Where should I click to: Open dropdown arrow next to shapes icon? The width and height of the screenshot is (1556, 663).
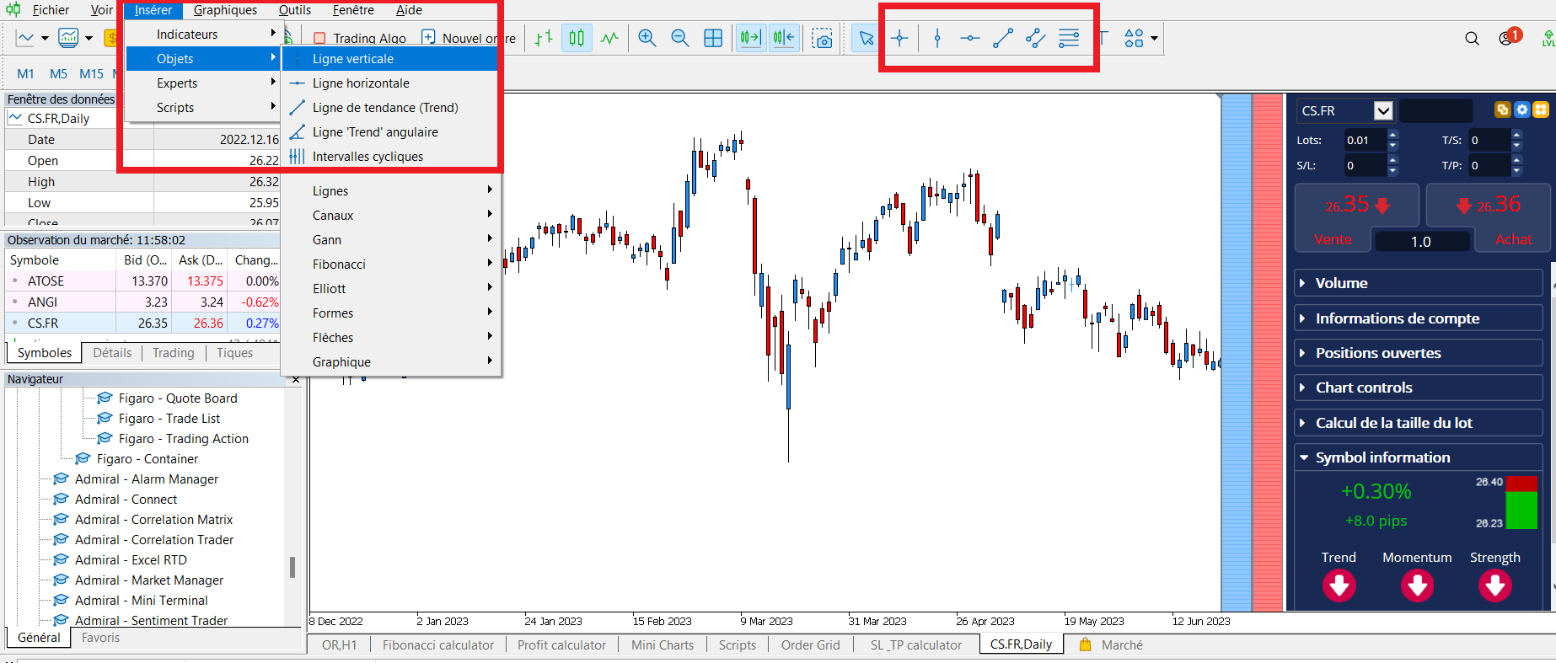click(x=1154, y=38)
